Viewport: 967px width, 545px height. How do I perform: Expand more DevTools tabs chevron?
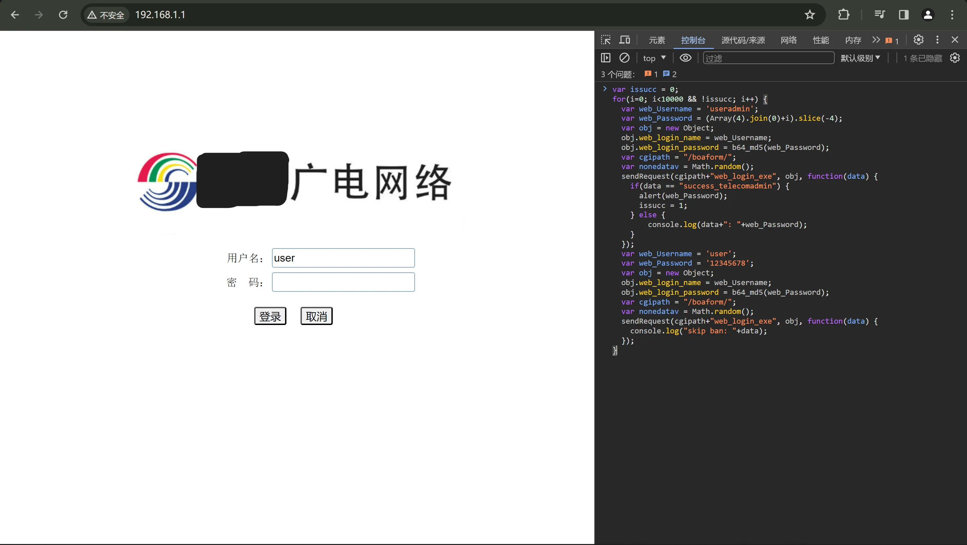point(876,40)
